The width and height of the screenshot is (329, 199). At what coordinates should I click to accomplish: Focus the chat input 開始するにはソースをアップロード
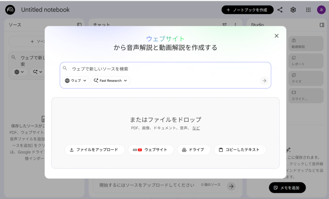pos(147,185)
